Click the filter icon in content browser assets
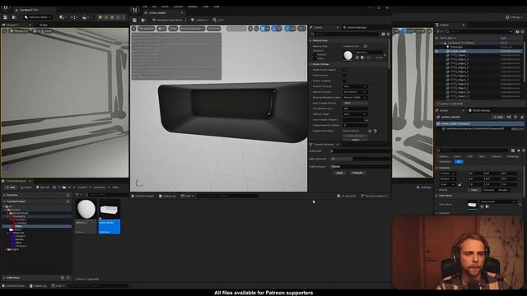The height and width of the screenshot is (296, 527). pyautogui.click(x=78, y=195)
